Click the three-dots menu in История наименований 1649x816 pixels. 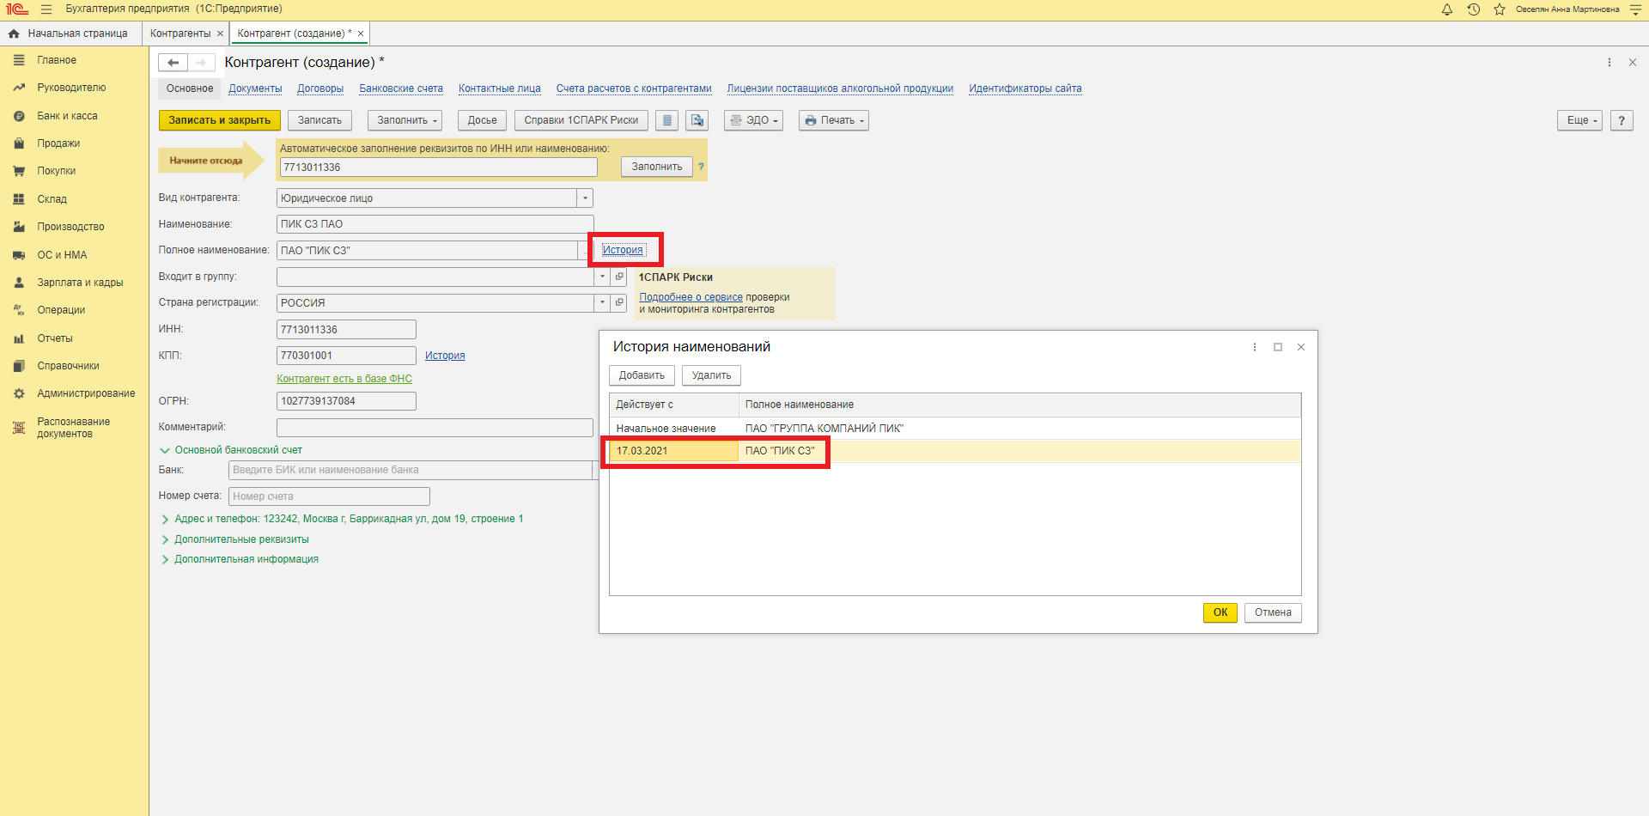(x=1255, y=347)
